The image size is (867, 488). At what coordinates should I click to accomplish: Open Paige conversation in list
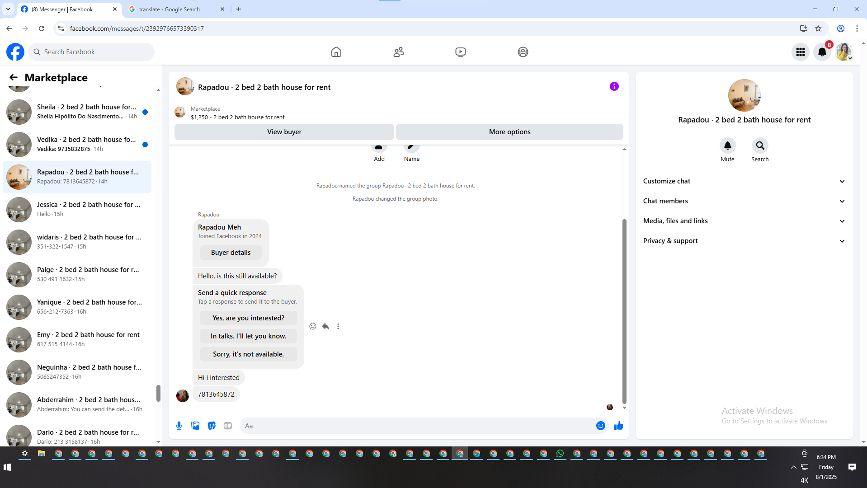(x=77, y=275)
